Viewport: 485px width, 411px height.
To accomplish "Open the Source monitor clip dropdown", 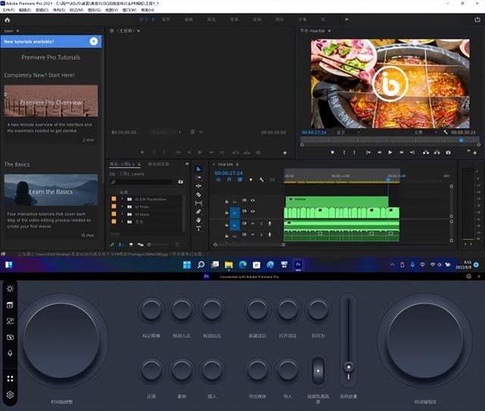I will pyautogui.click(x=138, y=31).
